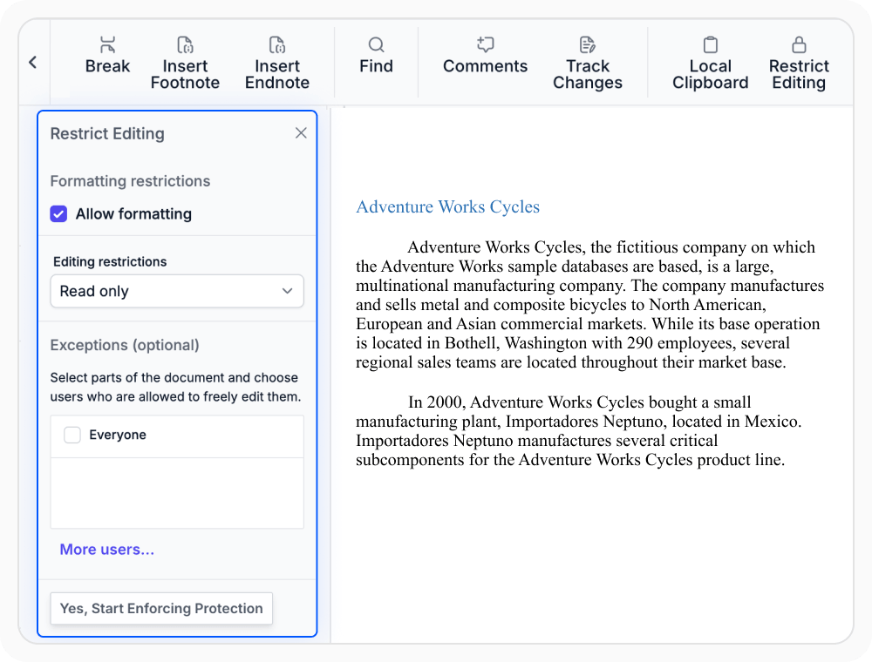Click the Adventure Works Cycles heading
This screenshot has width=872, height=662.
[x=447, y=206]
